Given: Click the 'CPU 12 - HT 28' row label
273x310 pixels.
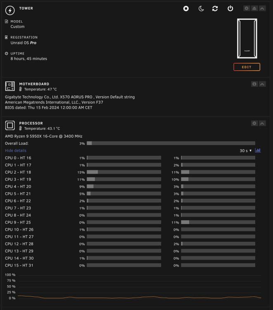Looking at the screenshot, I should [x=19, y=244].
